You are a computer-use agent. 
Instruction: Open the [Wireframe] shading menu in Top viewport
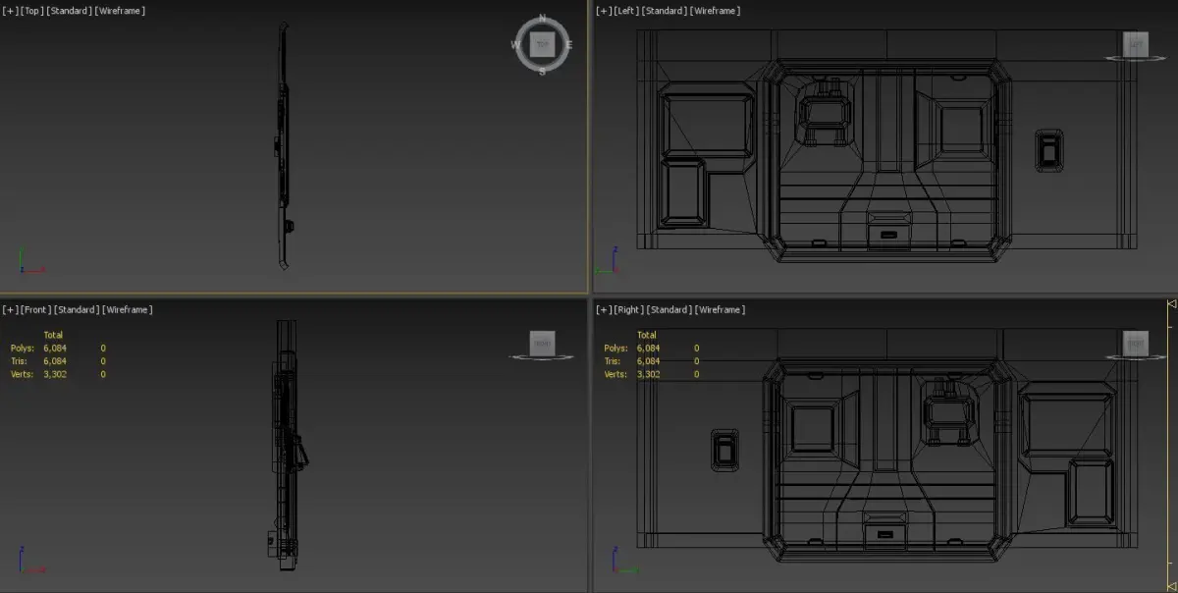[121, 11]
